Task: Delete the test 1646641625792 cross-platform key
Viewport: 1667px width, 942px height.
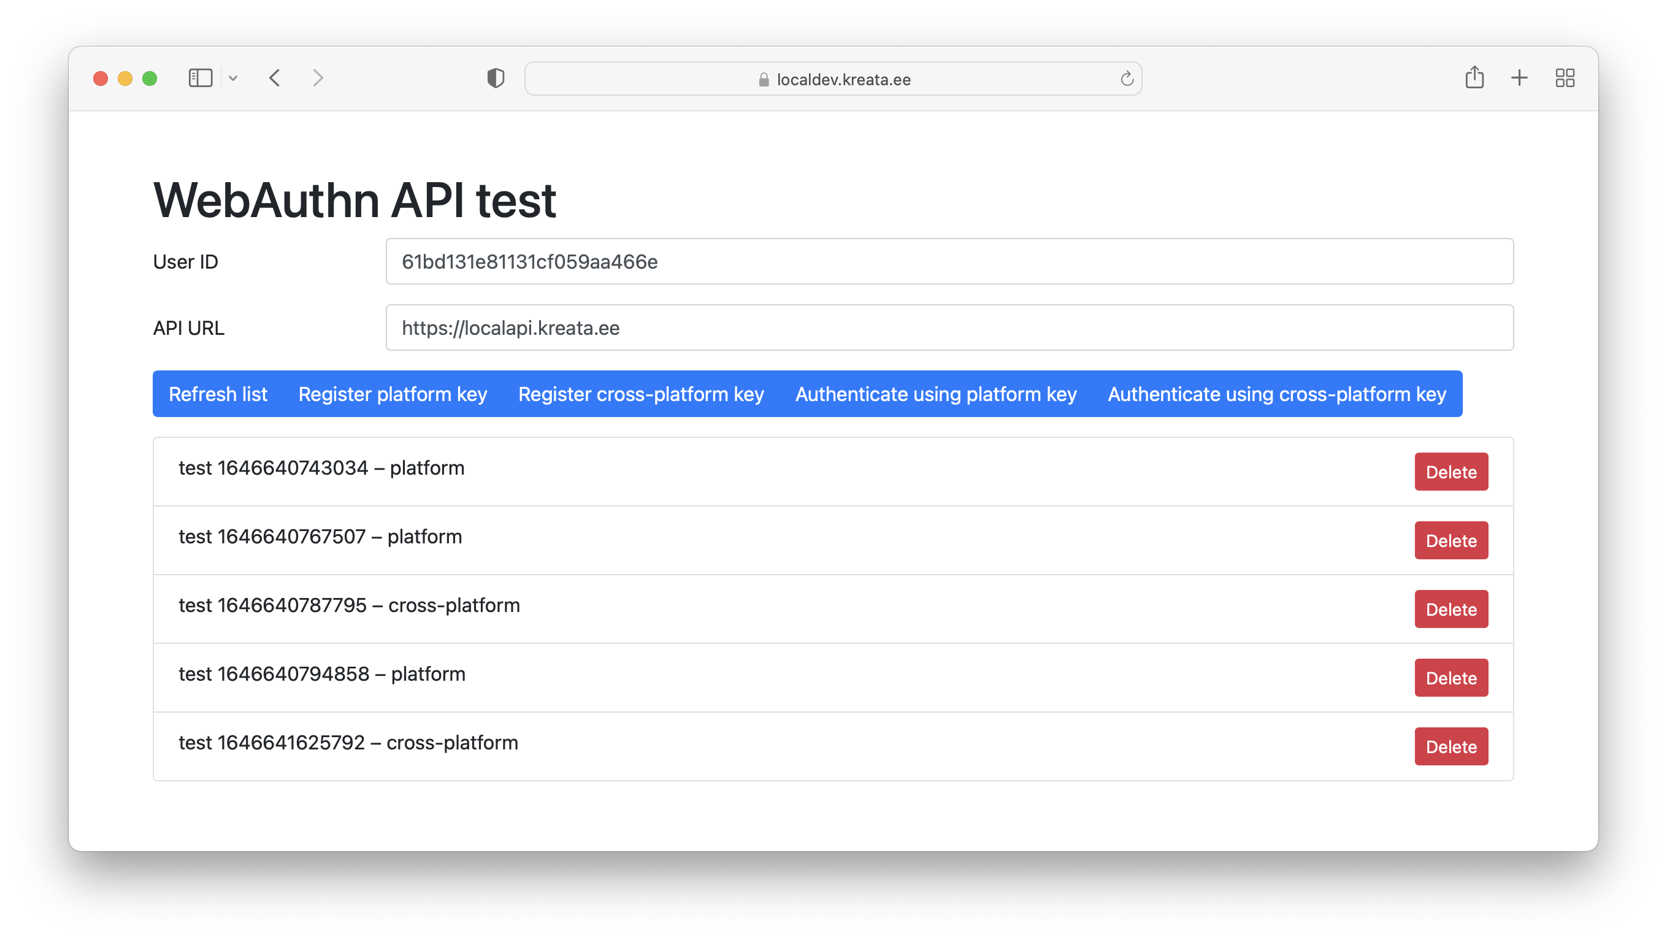Action: 1451,746
